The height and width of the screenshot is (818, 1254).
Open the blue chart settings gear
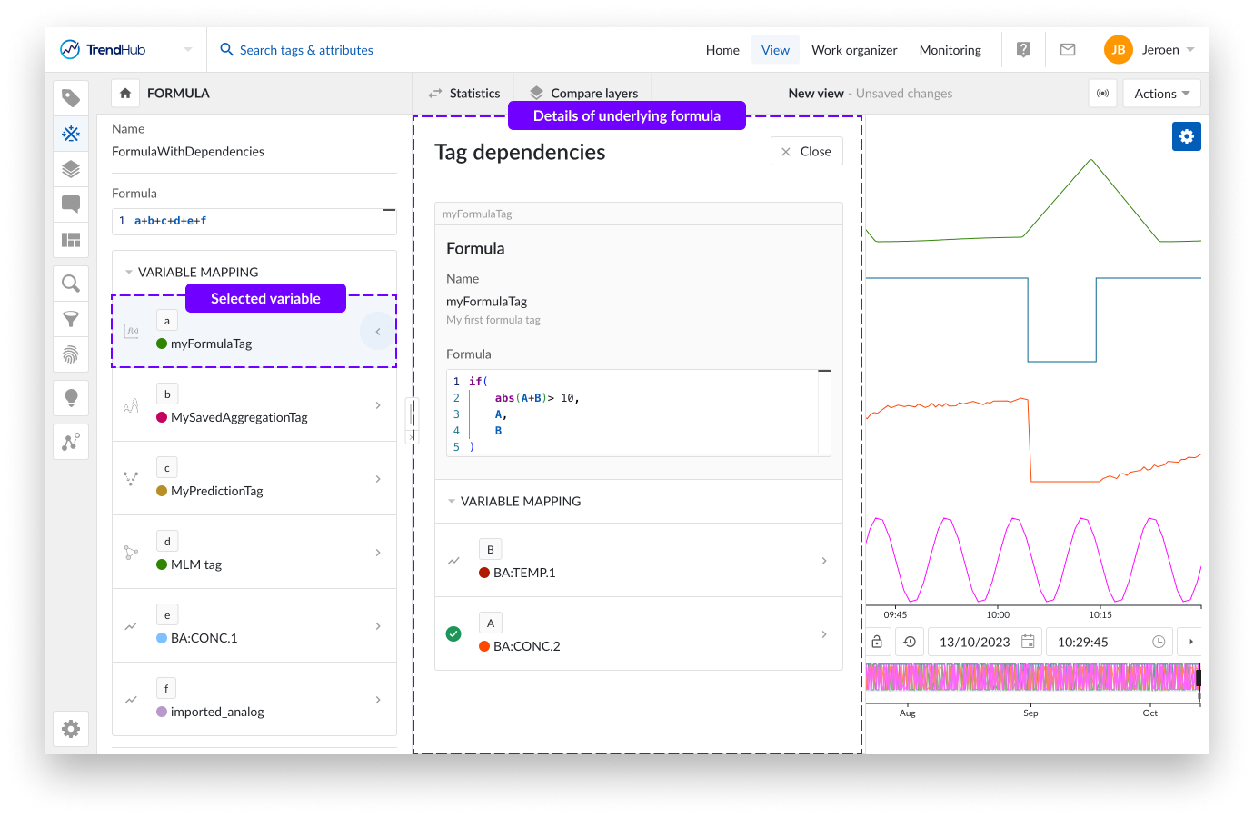(x=1186, y=136)
